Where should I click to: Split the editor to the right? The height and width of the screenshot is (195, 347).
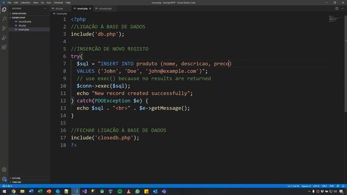tap(337, 9)
